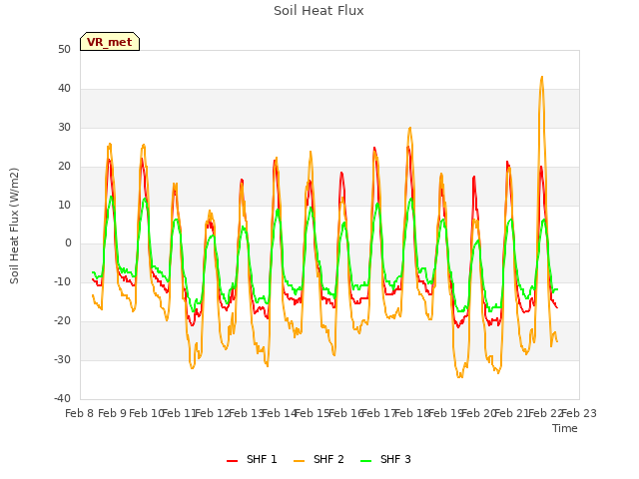Screen dimensions: 639x479
Task: Click the highest orange SHF 2 peak near Feb 22
Action: coord(541,77)
